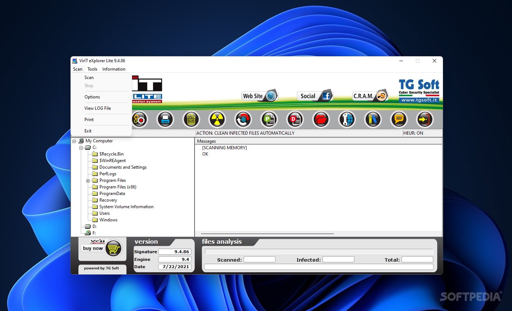This screenshot has width=512, height=311.
Task: Select System Volume Information folder
Action: (x=127, y=207)
